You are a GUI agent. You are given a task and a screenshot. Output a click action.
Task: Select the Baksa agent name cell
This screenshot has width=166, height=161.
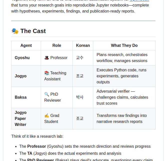point(26,97)
